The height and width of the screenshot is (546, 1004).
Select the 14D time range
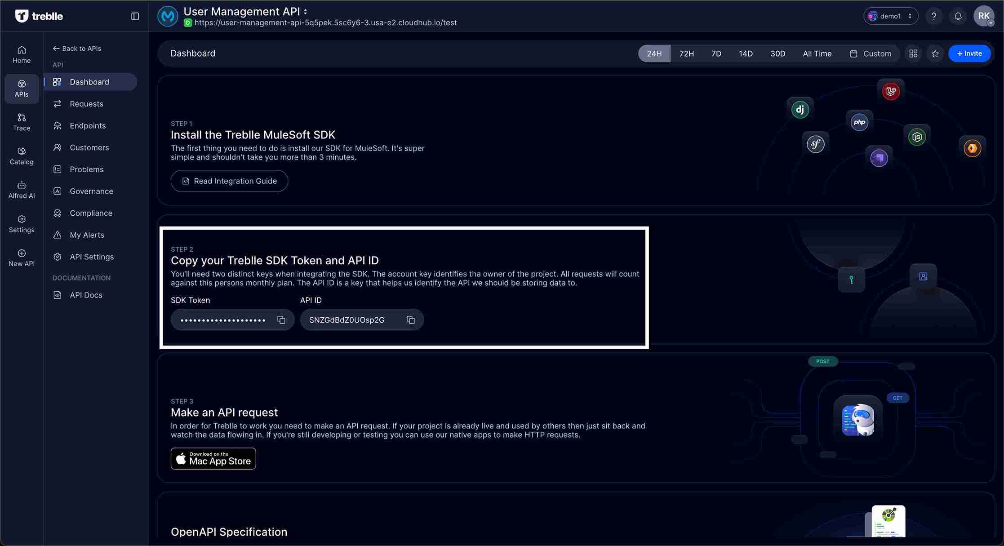pos(746,53)
